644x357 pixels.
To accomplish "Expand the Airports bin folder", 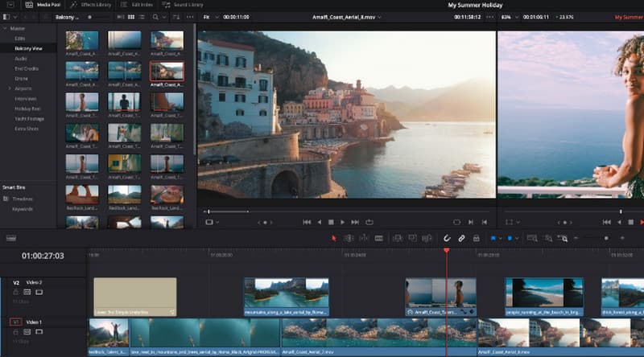I will pos(10,88).
